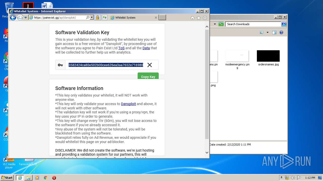323x181 pixels.
Task: Click the page scrollbar down arrow
Action: tap(207, 152)
